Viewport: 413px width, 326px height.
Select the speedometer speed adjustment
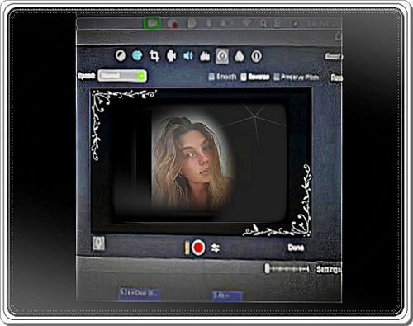222,56
